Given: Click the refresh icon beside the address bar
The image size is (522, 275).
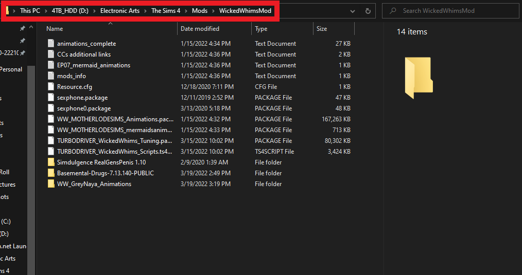Looking at the screenshot, I should 368,11.
